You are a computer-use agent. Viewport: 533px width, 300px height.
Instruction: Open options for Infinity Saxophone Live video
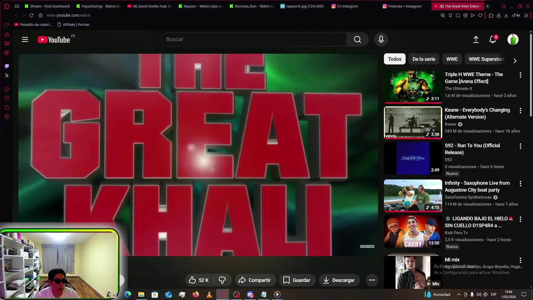click(520, 183)
